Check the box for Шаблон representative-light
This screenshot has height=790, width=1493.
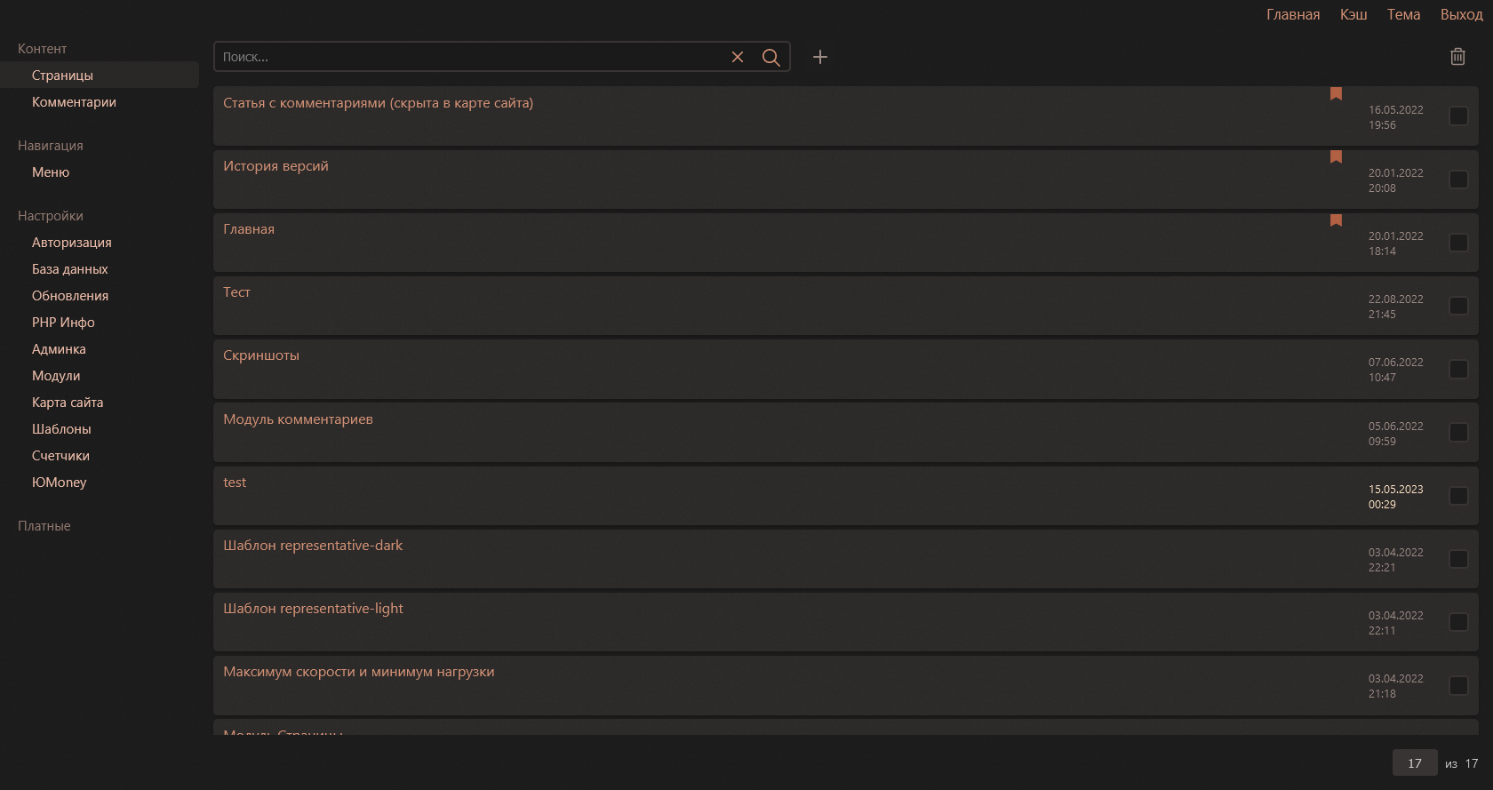tap(1458, 622)
